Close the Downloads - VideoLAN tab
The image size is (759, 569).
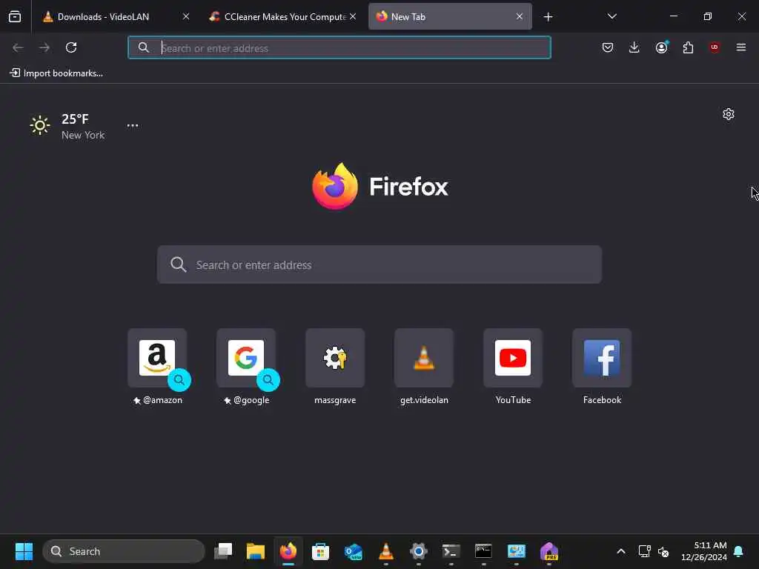click(x=186, y=16)
